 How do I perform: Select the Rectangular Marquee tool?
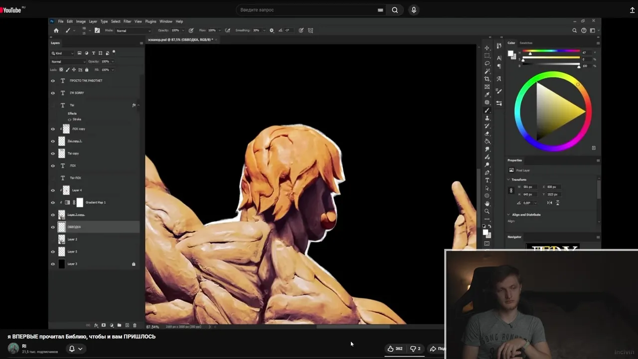click(x=487, y=56)
